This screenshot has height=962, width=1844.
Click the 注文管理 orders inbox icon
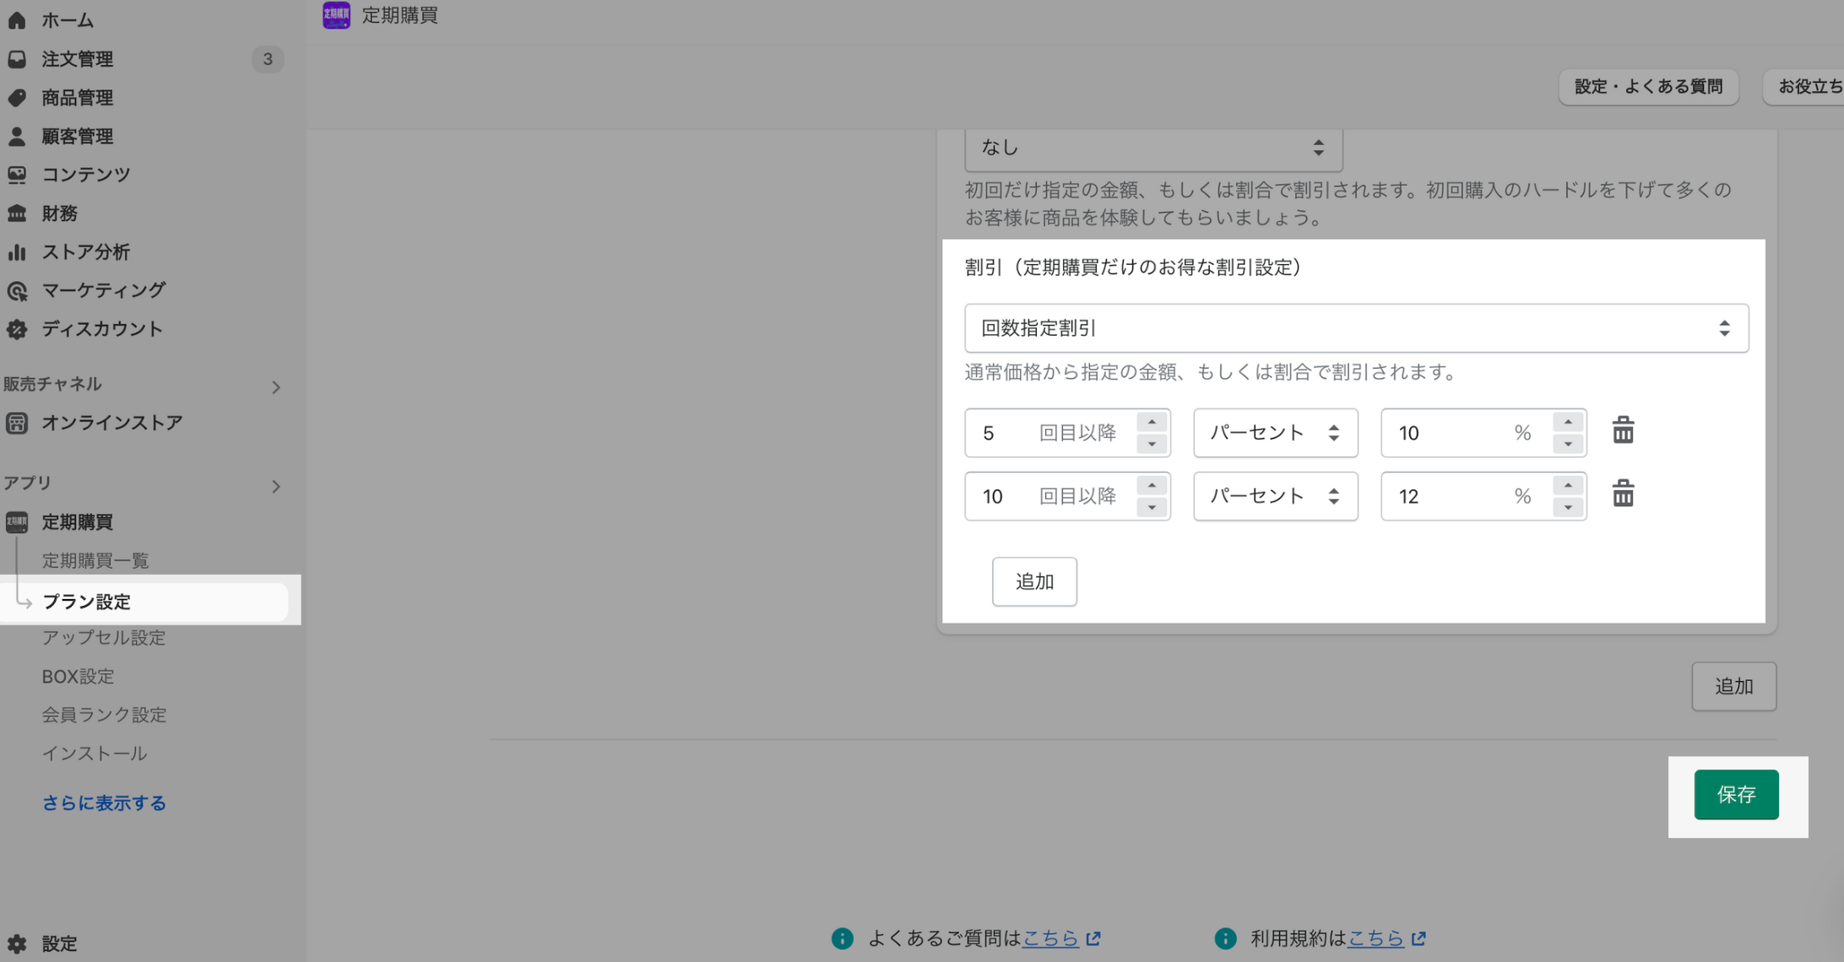coord(17,59)
